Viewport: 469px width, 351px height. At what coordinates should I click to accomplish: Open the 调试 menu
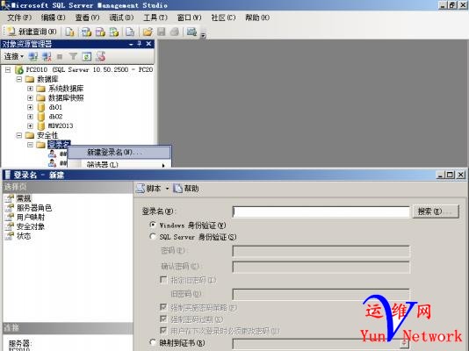(x=121, y=18)
